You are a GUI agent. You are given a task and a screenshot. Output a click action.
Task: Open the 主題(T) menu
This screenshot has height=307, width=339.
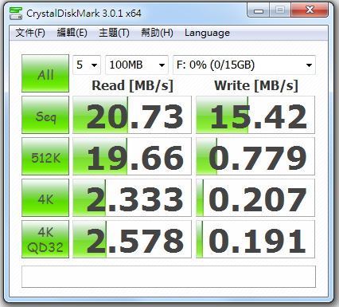coord(114,33)
